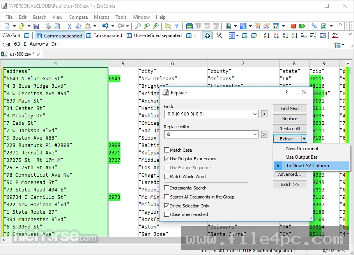Click the Paste clipboard icon

tap(88, 26)
